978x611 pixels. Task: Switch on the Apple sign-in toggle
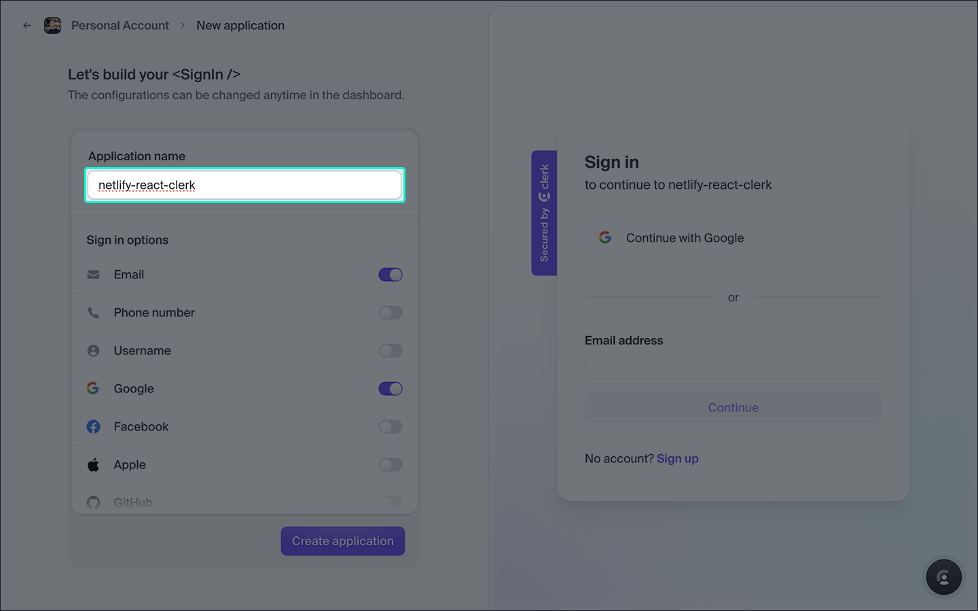pos(391,465)
